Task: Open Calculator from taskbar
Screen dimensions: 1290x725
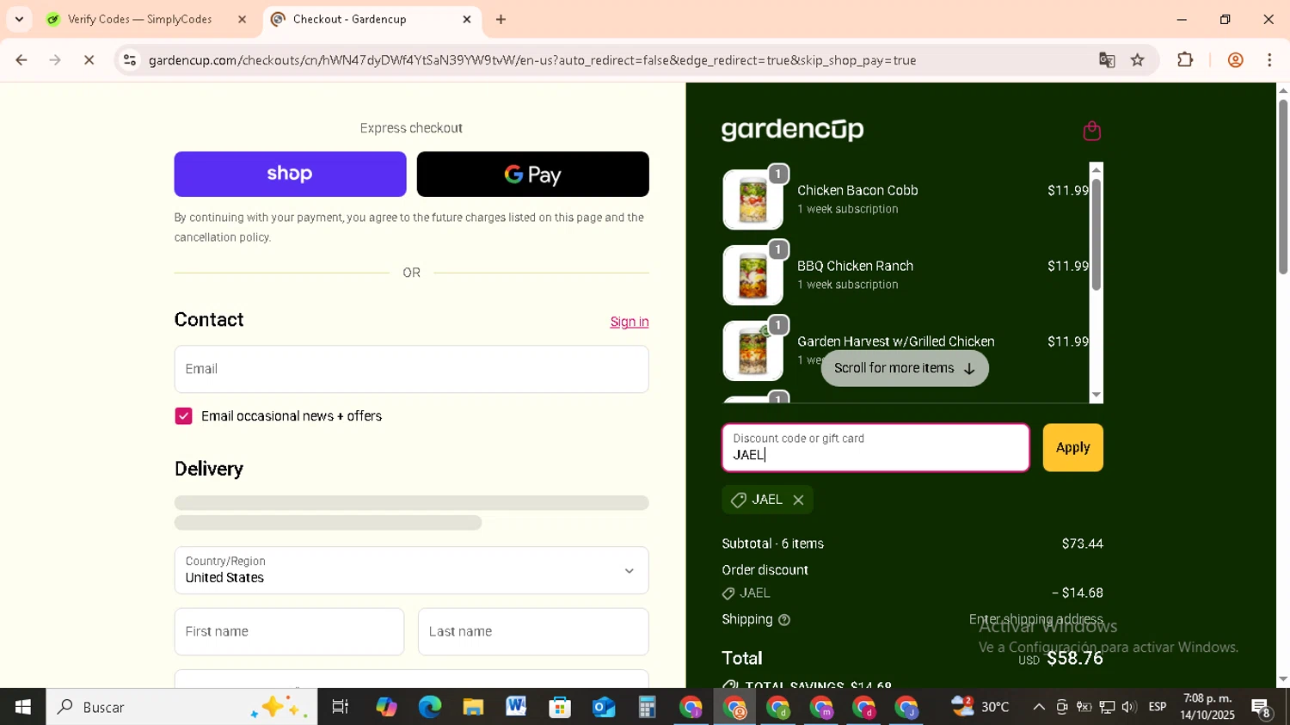Action: pyautogui.click(x=647, y=707)
